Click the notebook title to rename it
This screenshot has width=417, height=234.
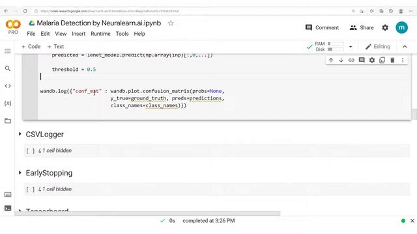click(x=98, y=23)
